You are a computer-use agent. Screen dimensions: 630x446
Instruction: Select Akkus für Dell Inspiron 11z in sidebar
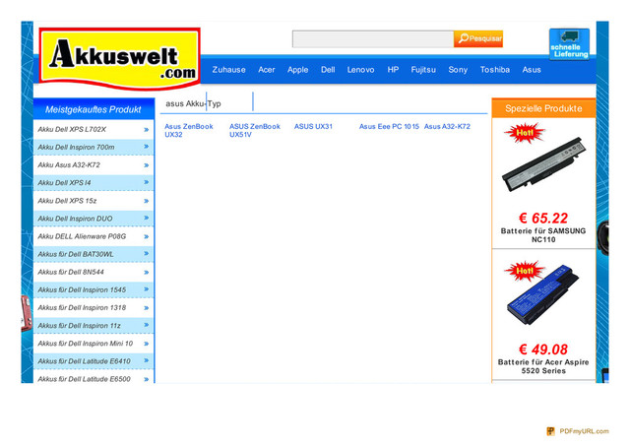tap(79, 326)
